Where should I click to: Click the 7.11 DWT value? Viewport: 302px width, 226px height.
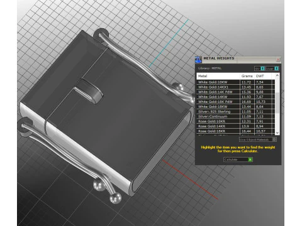click(260, 112)
